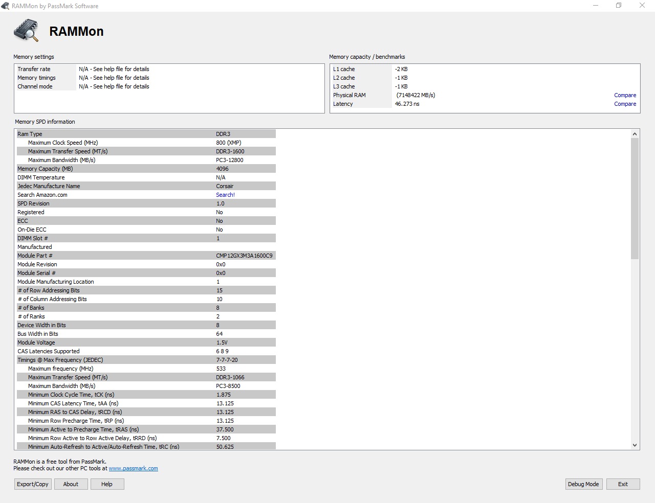Image resolution: width=655 pixels, height=503 pixels.
Task: Select the Module Serial # row
Action: (146, 273)
